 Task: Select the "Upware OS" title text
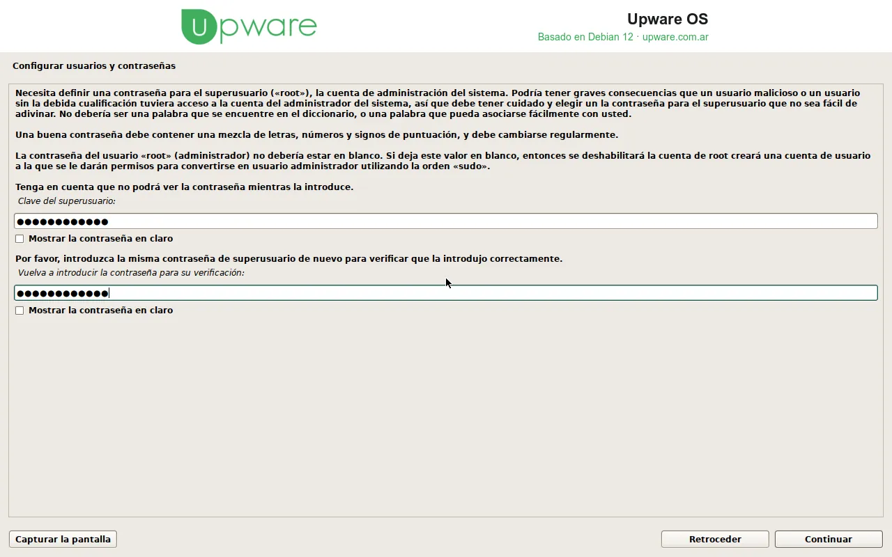(668, 19)
